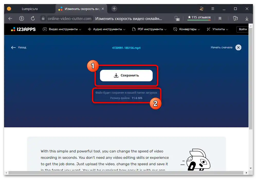Viewport: 257px width, 179px height.
Task: Reload the page with refresh icon
Action: click(x=33, y=18)
